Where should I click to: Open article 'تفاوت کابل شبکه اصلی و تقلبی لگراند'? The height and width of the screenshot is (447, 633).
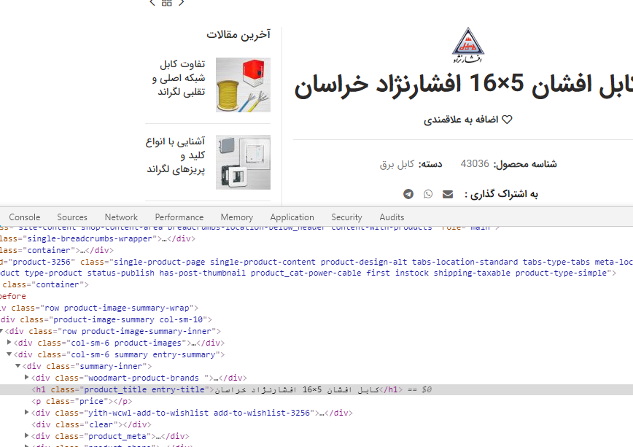point(179,78)
